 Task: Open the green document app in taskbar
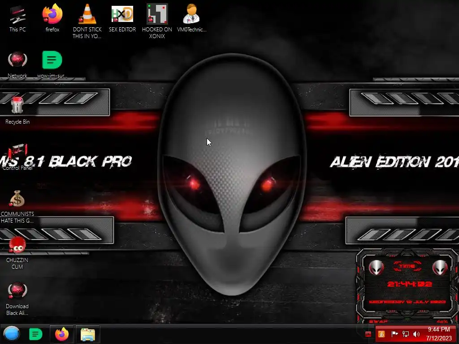(x=36, y=334)
